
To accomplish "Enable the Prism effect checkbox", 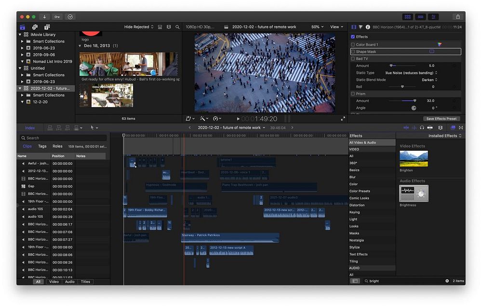I will point(353,93).
